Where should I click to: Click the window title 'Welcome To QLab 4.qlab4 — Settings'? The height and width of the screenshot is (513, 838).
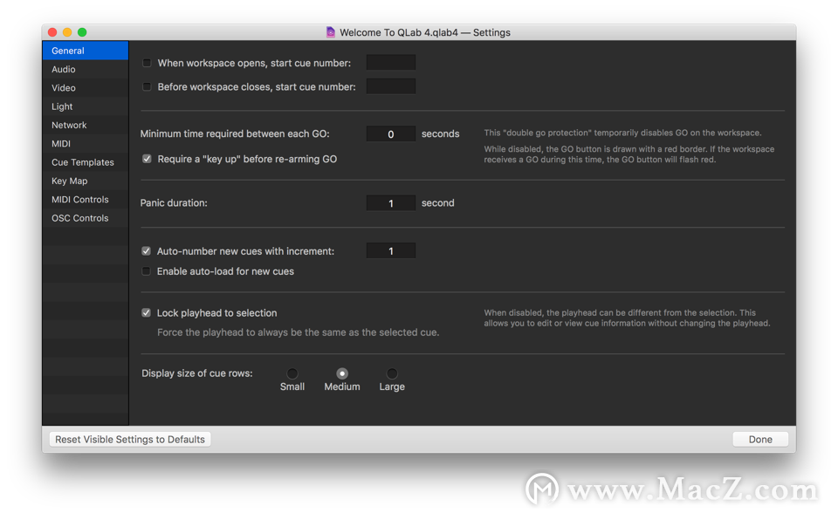click(425, 32)
